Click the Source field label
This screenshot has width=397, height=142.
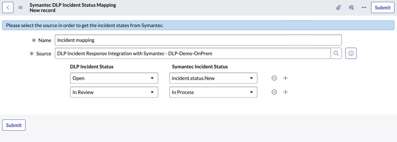click(x=44, y=53)
